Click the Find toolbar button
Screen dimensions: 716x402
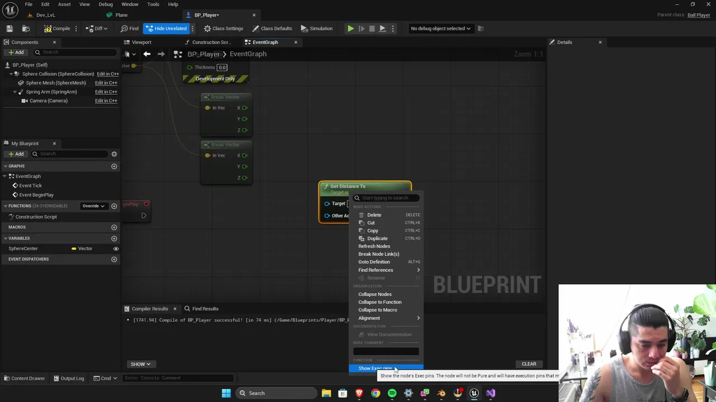(130, 28)
